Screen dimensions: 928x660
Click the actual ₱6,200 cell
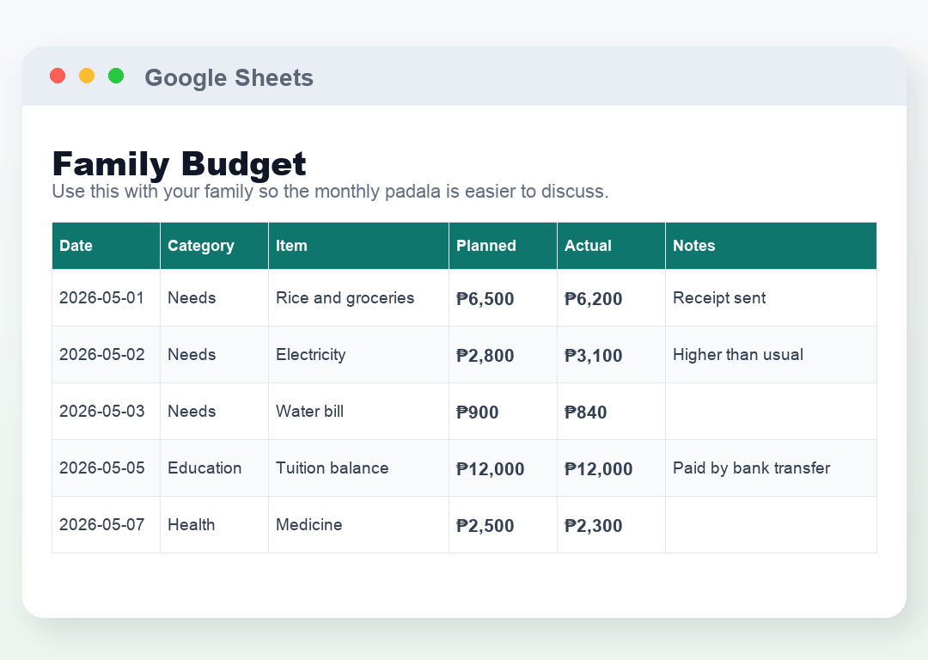coord(612,297)
